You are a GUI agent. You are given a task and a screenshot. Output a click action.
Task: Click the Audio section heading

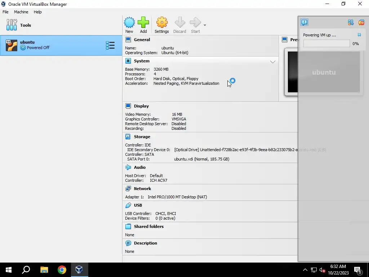click(x=140, y=167)
